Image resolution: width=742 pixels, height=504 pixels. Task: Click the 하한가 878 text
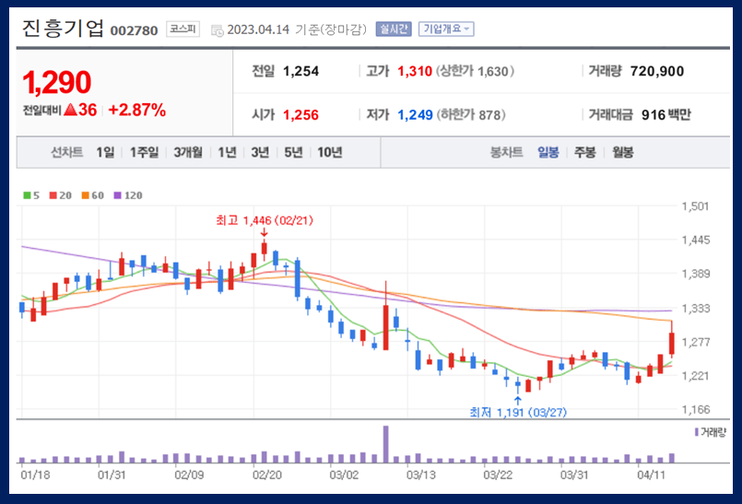pyautogui.click(x=471, y=114)
